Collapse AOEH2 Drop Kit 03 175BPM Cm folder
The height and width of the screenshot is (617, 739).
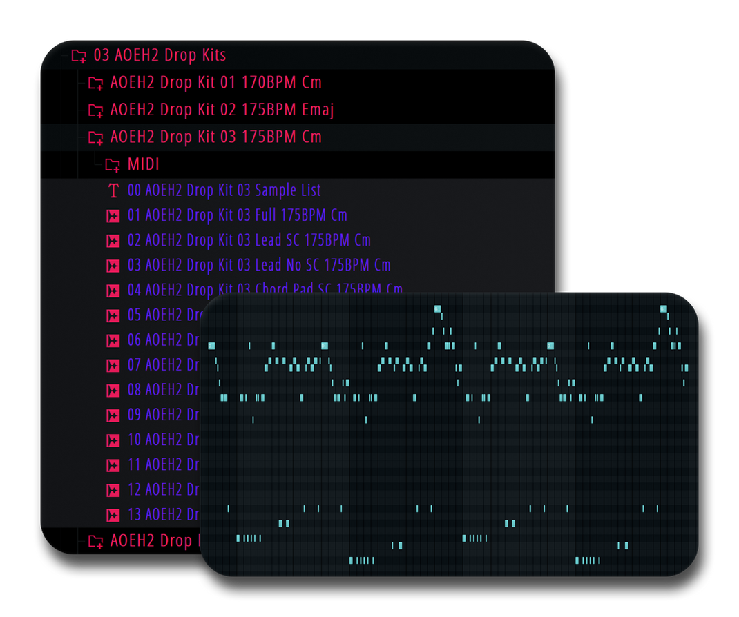[x=215, y=137]
